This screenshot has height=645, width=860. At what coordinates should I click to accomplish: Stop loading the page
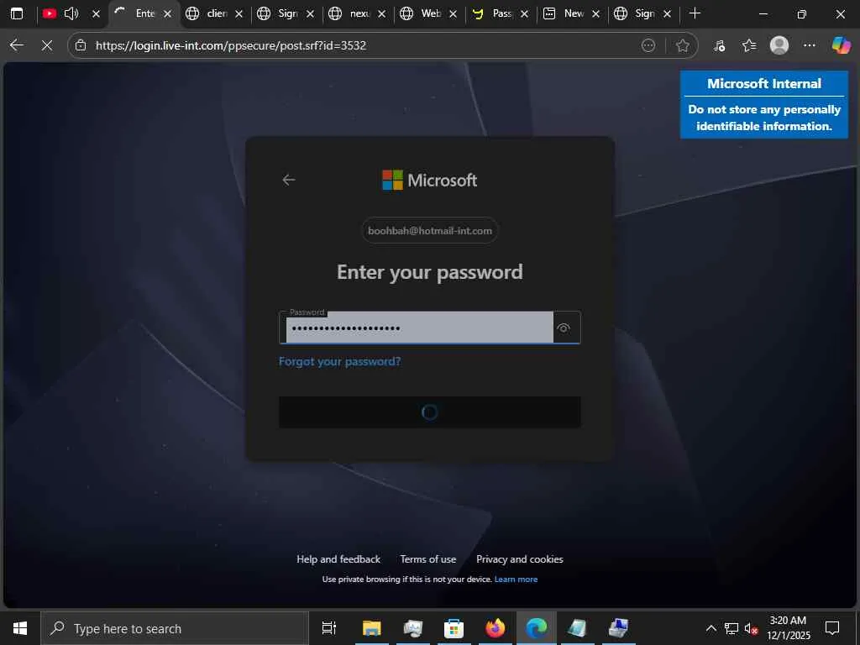click(x=47, y=45)
